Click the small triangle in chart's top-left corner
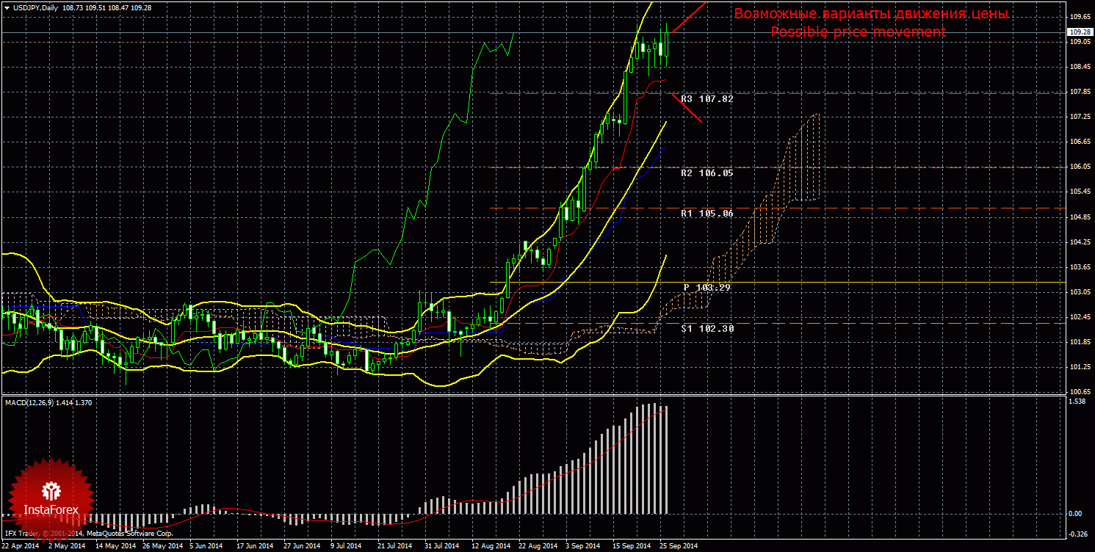The image size is (1095, 552). pos(5,7)
